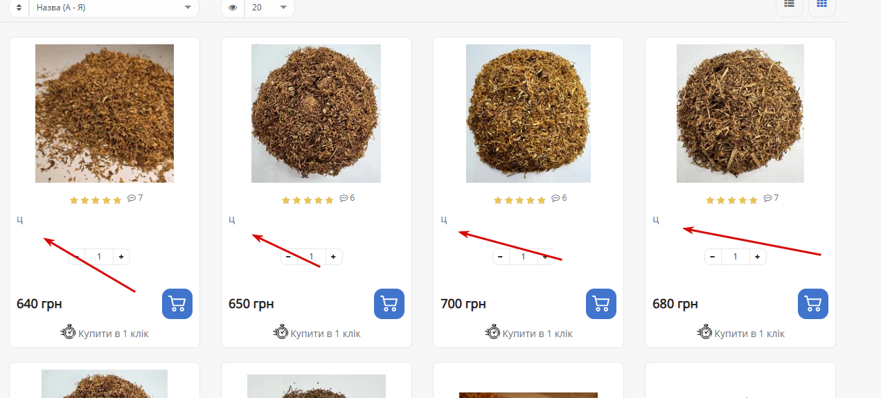Increase quantity for the 680 грн product
The image size is (881, 398).
click(757, 257)
